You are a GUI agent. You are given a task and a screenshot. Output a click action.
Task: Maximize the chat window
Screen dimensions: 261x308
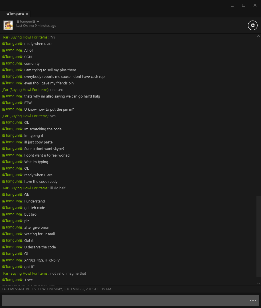(244, 5)
